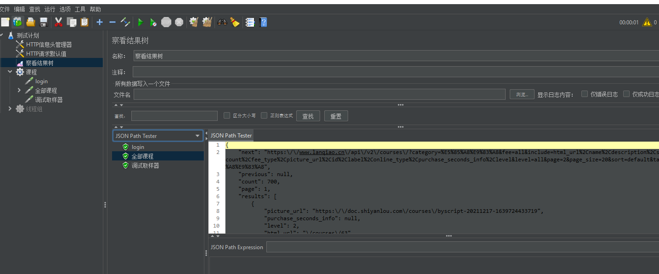Click the Reset Search broom icon

(x=235, y=22)
